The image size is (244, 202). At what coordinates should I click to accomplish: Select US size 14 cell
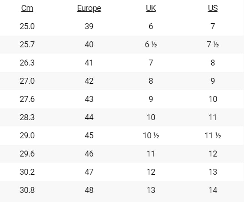[213, 190]
